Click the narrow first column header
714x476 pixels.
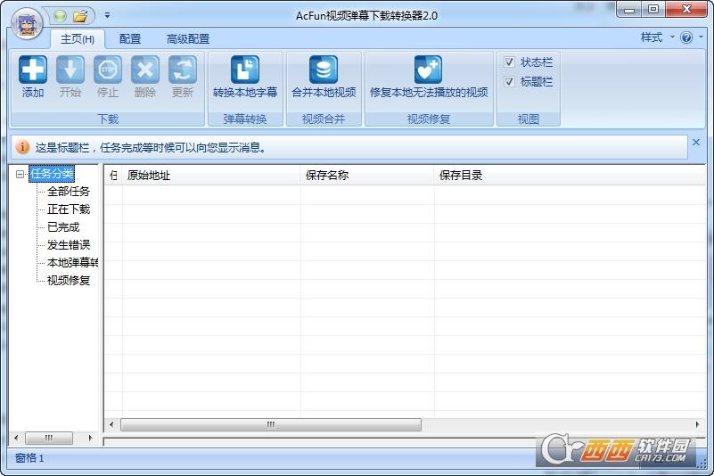(x=113, y=176)
